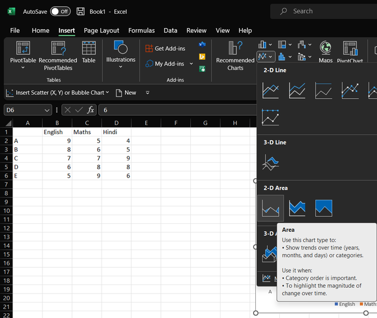Click the Get Add-ins button

click(165, 49)
